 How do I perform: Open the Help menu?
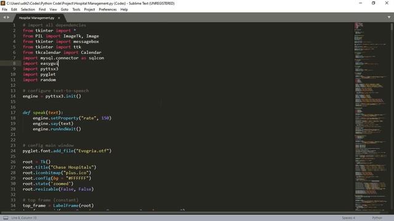click(x=124, y=10)
